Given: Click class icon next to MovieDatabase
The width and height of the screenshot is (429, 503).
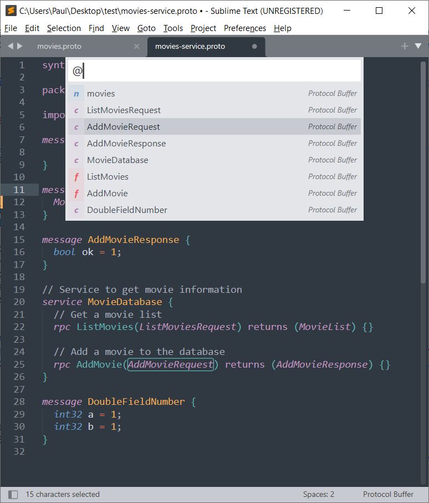Looking at the screenshot, I should (76, 160).
